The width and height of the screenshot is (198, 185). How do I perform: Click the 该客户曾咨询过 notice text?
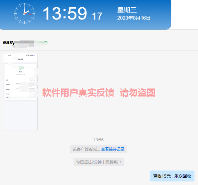[86, 149]
